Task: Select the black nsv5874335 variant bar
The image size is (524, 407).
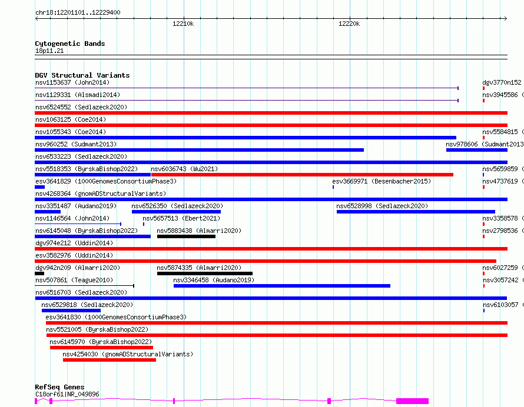Action: point(204,273)
